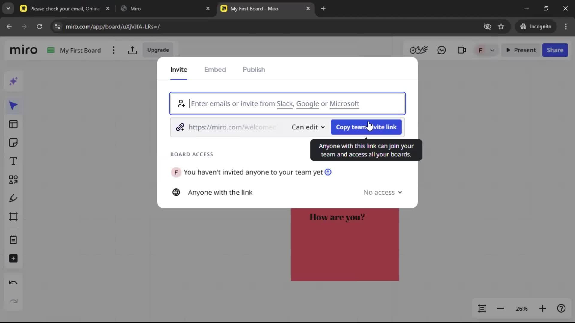Click the Slack invite link
This screenshot has height=323, width=575.
(285, 104)
